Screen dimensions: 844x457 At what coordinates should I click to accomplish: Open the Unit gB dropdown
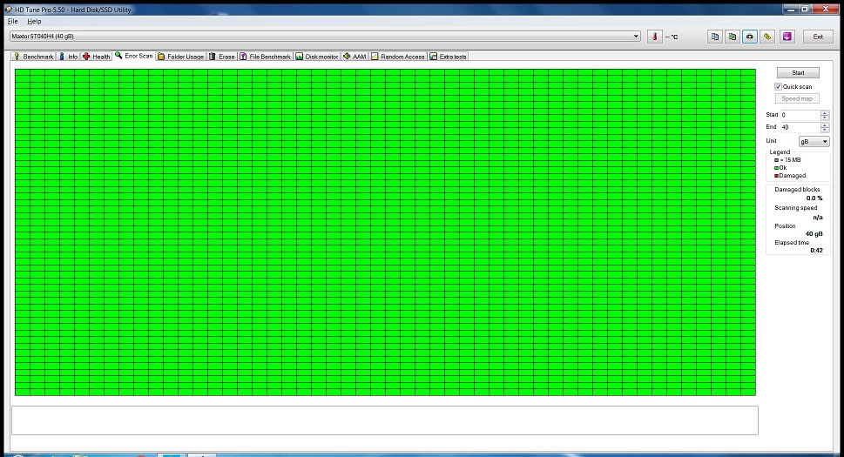click(x=814, y=141)
